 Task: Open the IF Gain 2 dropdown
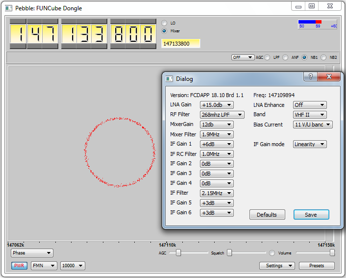point(217,164)
